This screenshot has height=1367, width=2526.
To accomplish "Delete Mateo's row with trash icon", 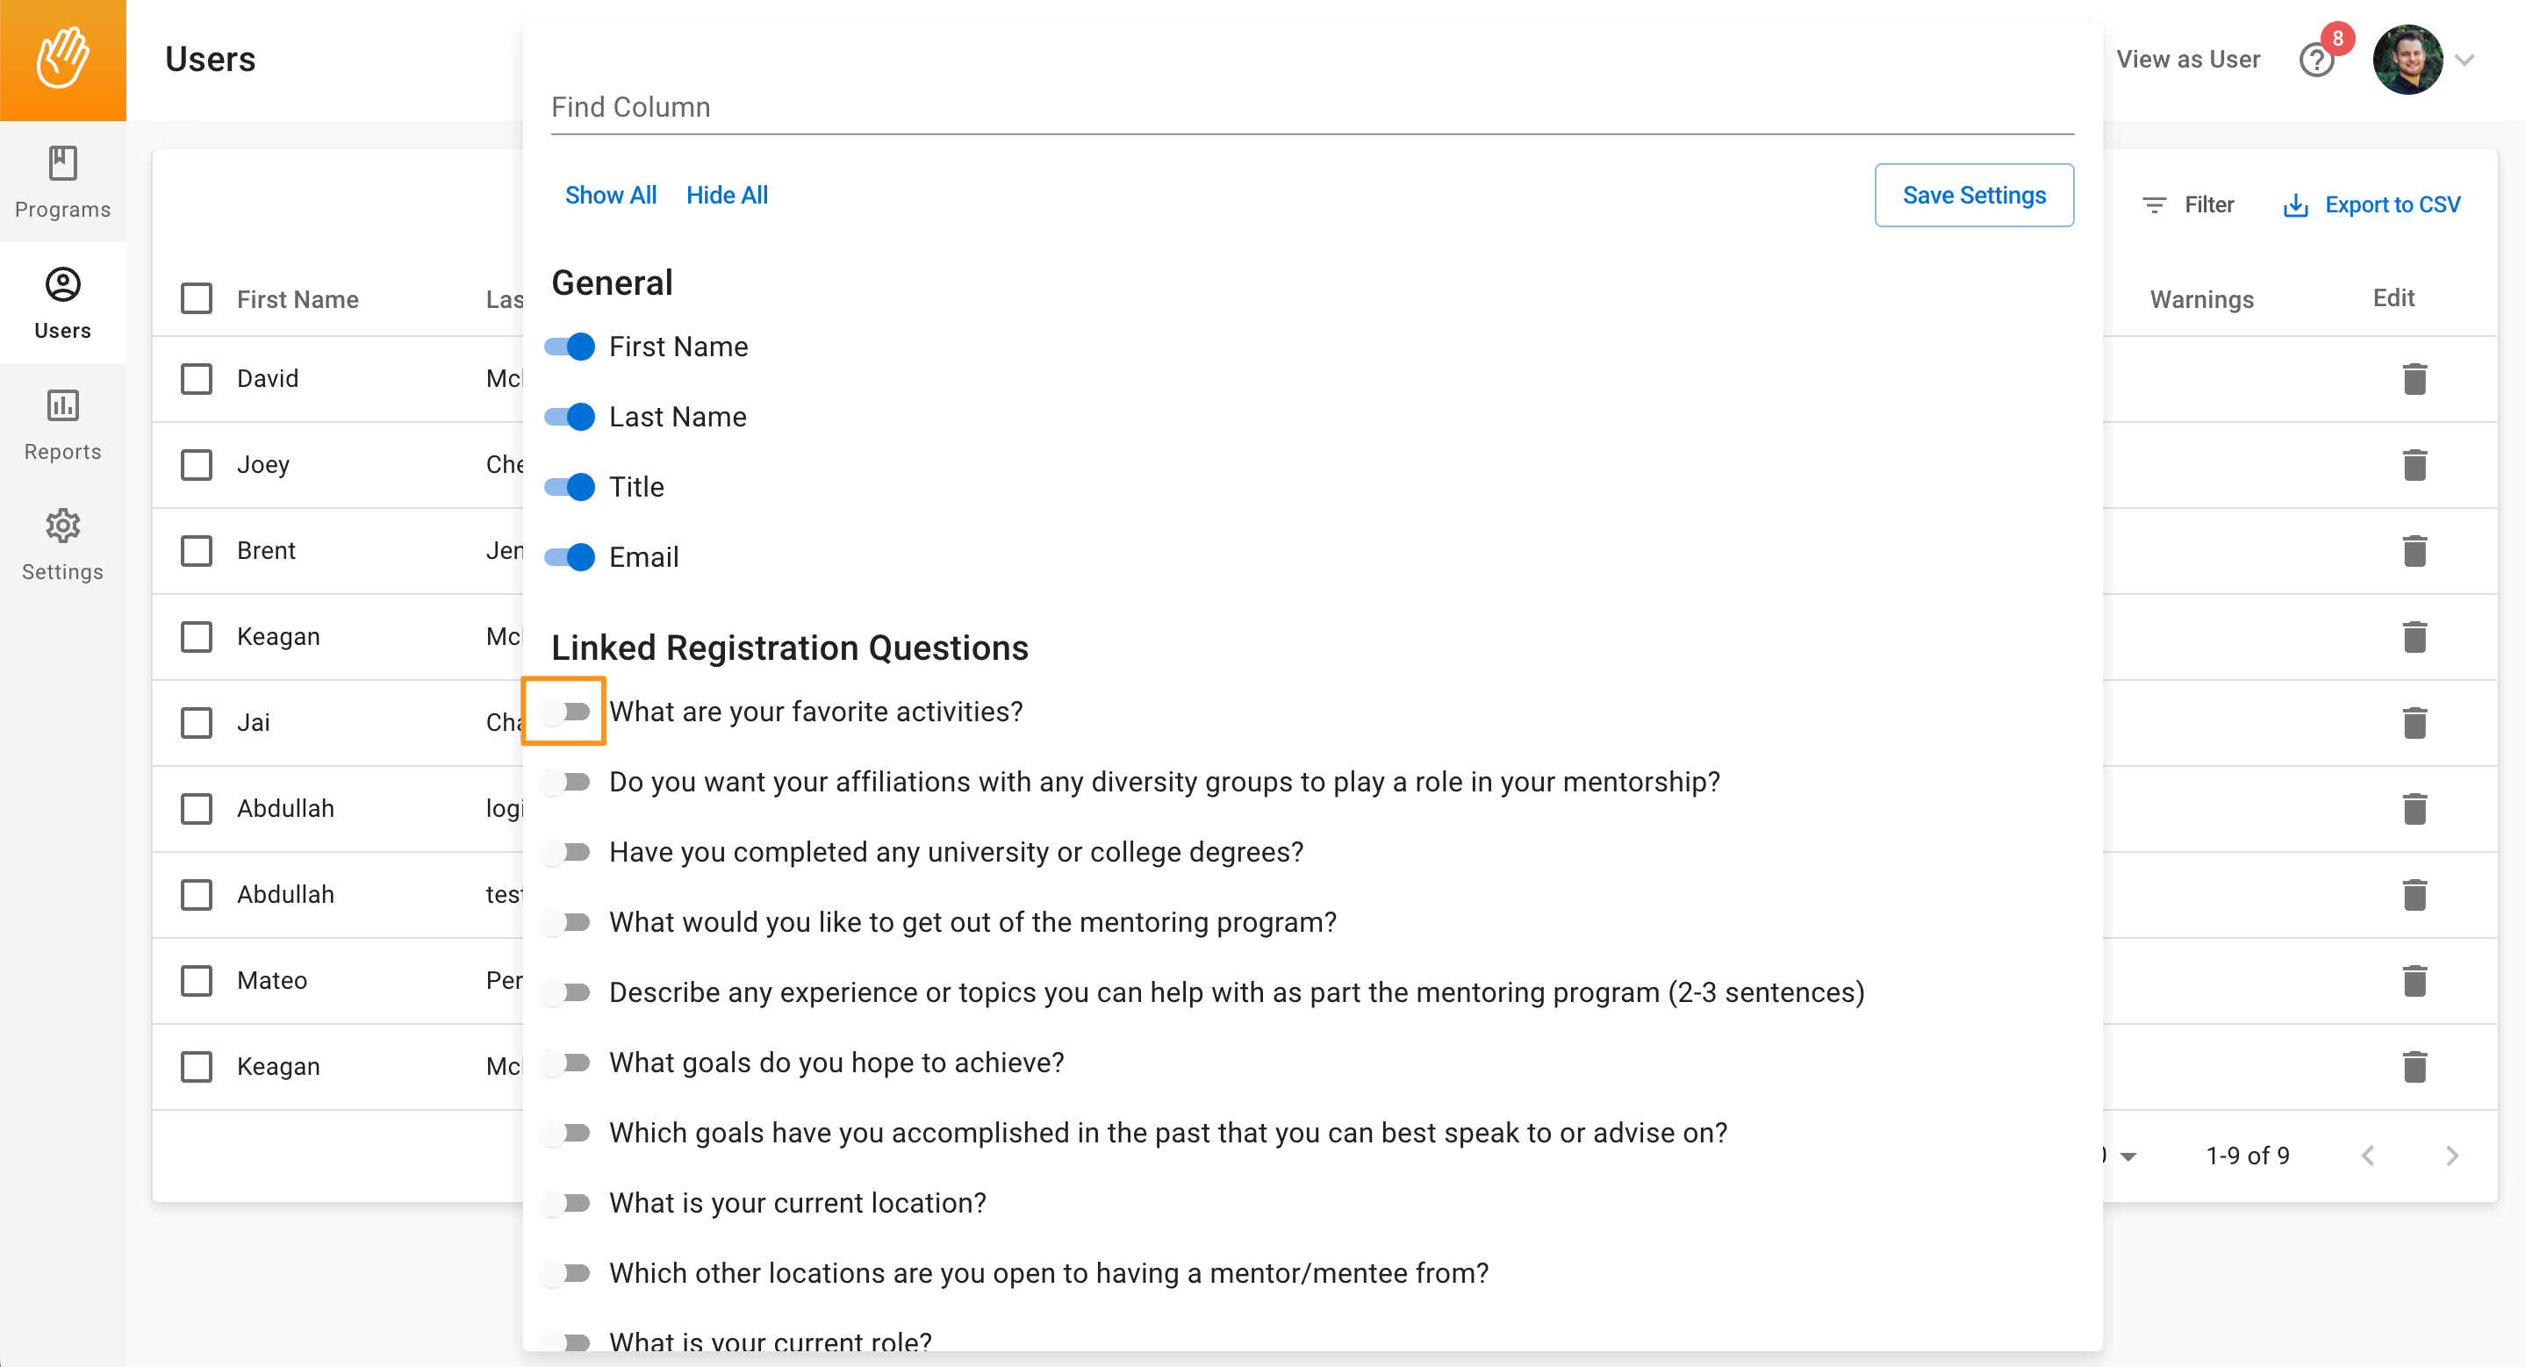I will (2415, 981).
